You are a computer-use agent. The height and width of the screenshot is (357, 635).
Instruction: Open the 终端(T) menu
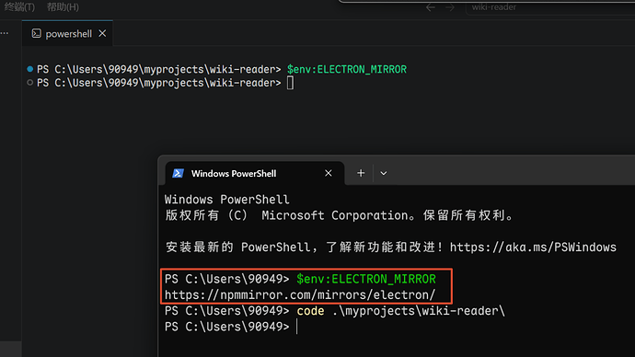click(19, 6)
